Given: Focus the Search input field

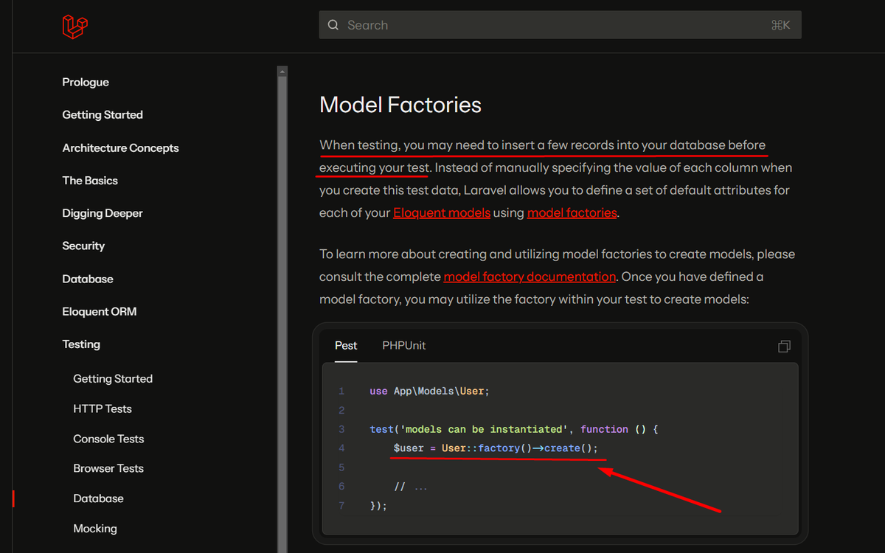Looking at the screenshot, I should [x=560, y=25].
